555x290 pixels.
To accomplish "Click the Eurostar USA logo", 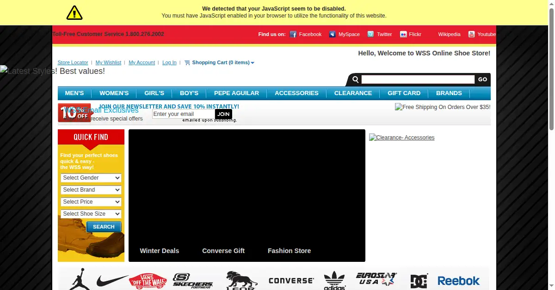I will [376, 279].
